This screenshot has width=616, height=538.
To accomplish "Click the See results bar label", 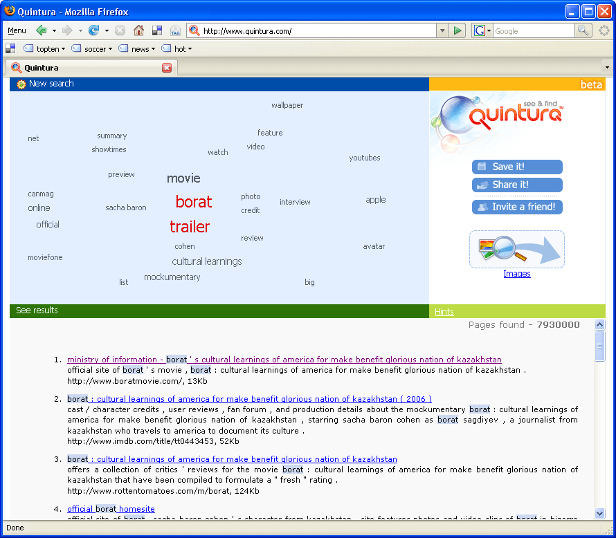I will point(37,310).
